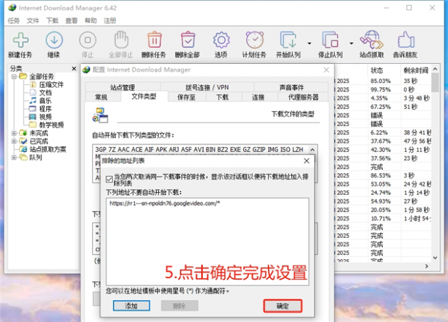Click the Tell a Friend (告诉朋友) thumbs-up icon
The height and width of the screenshot is (322, 448).
pos(406,40)
